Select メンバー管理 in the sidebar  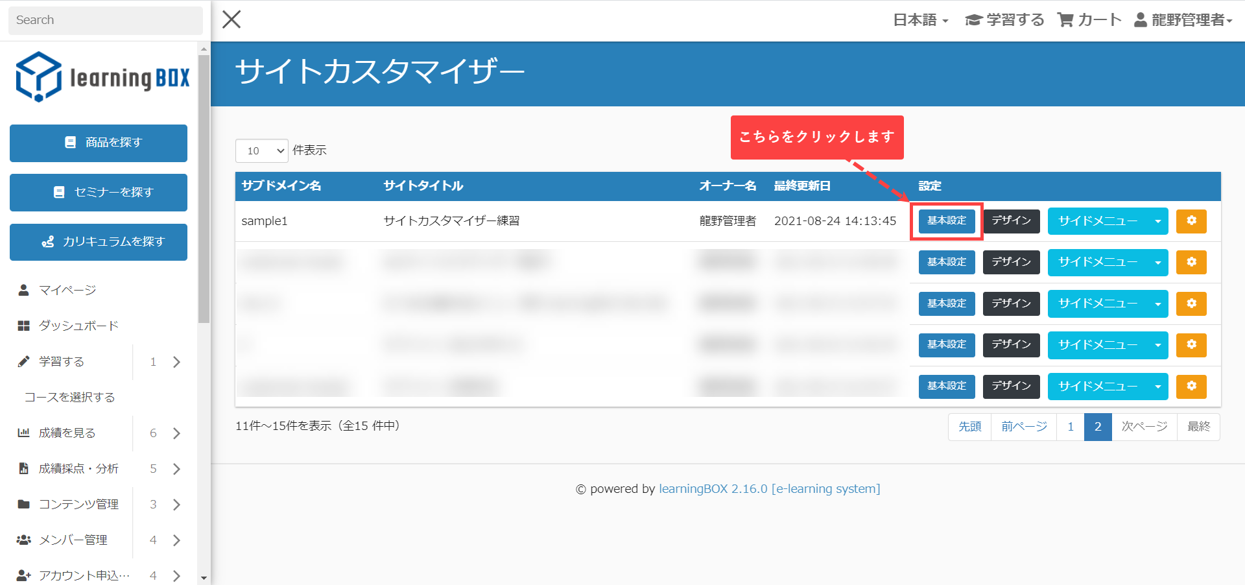(x=73, y=540)
